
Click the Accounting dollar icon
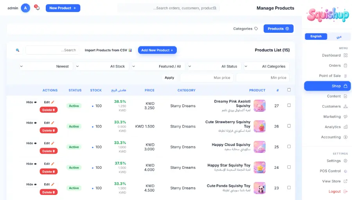point(345,137)
